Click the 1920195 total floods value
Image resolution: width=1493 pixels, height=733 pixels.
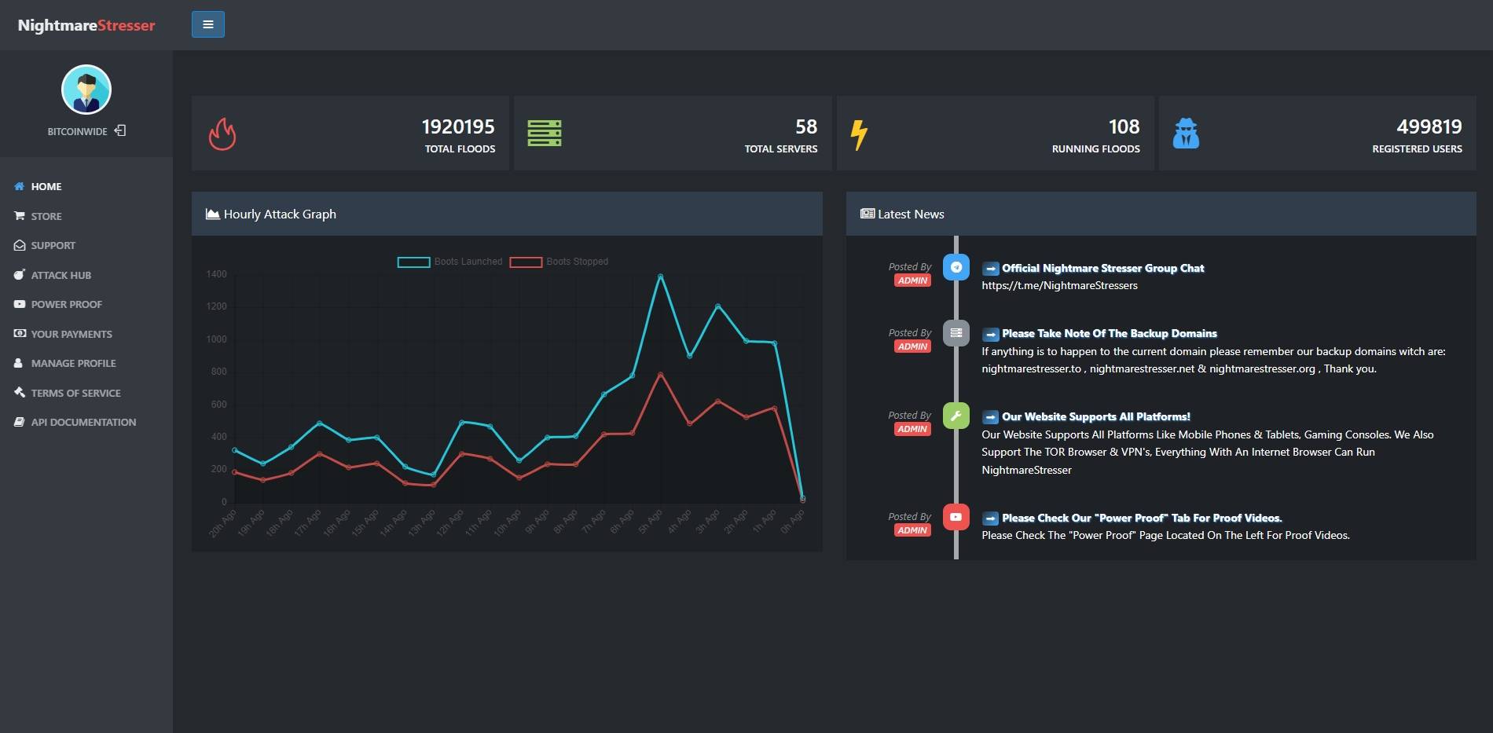458,126
